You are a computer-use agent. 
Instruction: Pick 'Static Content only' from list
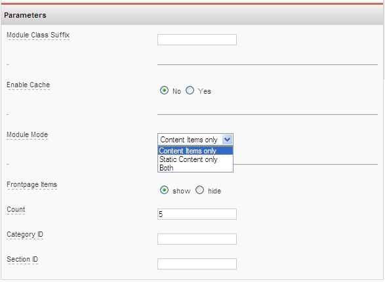click(195, 159)
